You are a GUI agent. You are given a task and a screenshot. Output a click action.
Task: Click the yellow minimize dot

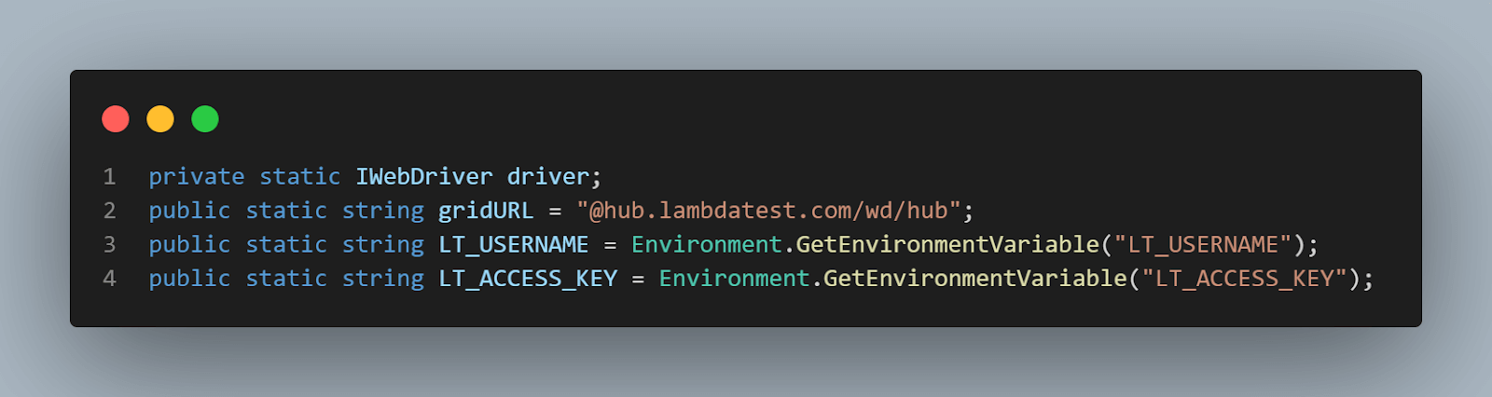click(160, 119)
